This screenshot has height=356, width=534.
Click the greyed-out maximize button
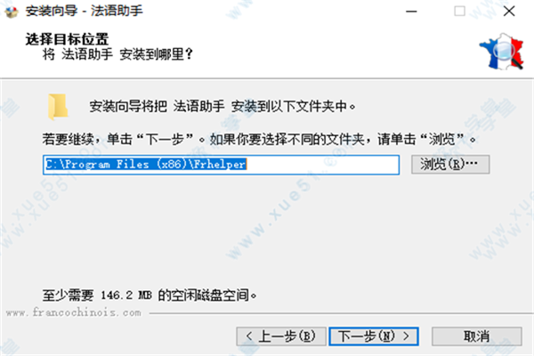(459, 12)
